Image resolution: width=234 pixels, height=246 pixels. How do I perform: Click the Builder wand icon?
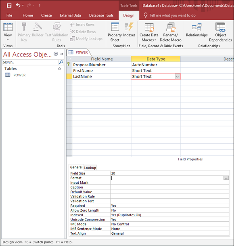click(38, 27)
